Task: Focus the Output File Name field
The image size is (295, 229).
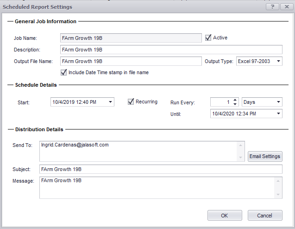Action: (x=131, y=61)
